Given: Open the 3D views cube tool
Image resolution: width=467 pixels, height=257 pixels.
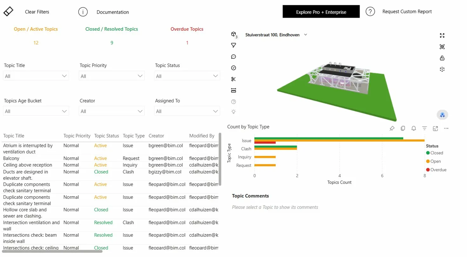Looking at the screenshot, I should coord(234,34).
